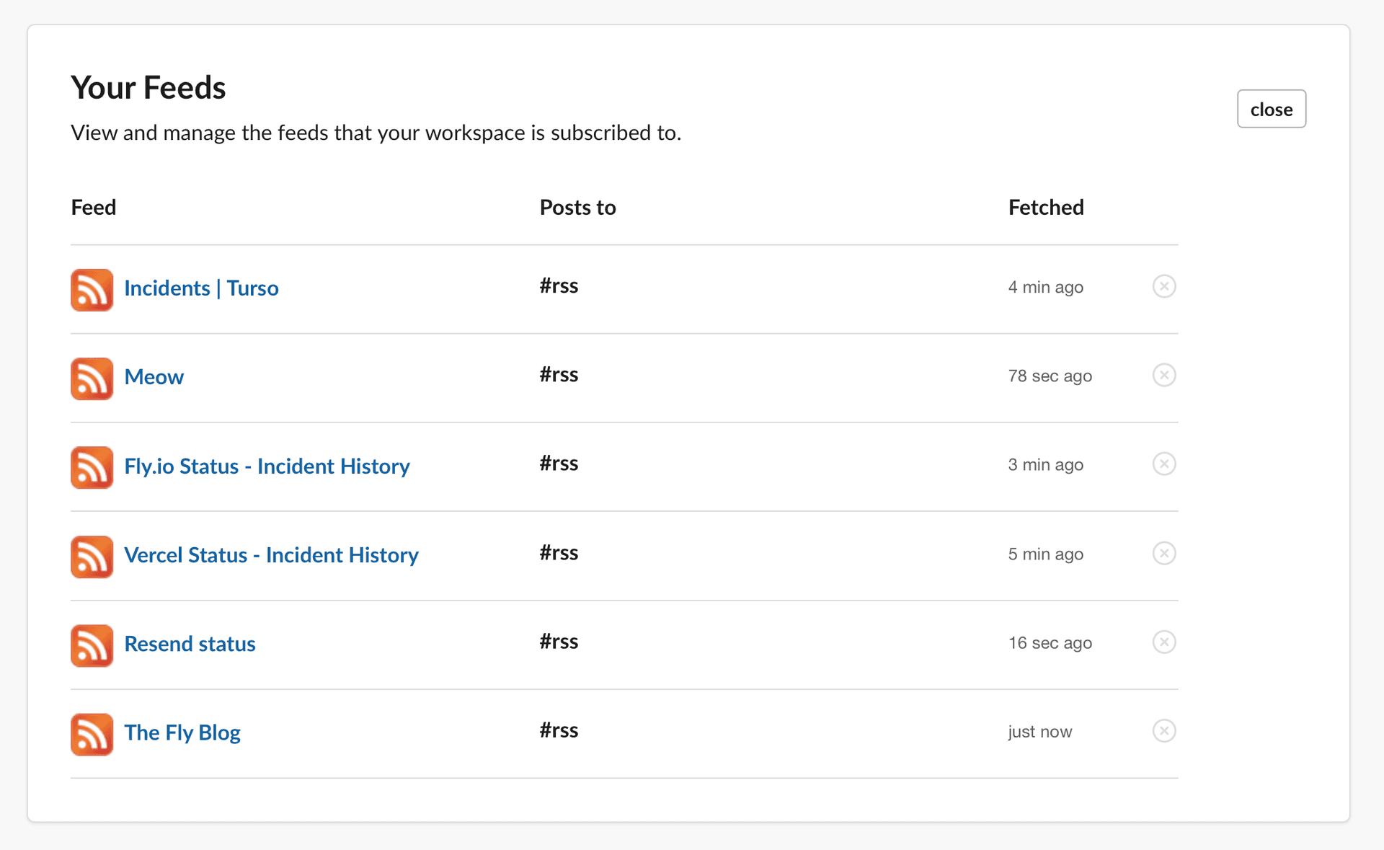1384x850 pixels.
Task: Click the RSS icon beside Incidents | Turso
Action: point(92,290)
